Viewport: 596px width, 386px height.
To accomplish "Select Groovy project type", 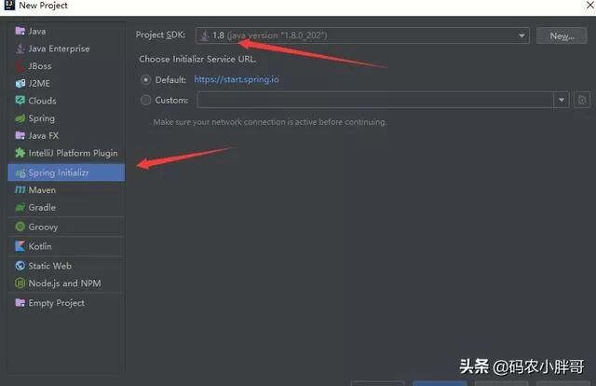I will (x=66, y=227).
